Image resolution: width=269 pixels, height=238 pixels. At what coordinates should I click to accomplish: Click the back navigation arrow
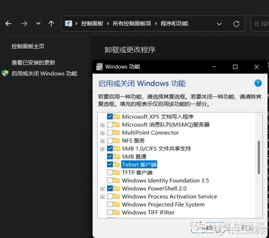pos(8,24)
